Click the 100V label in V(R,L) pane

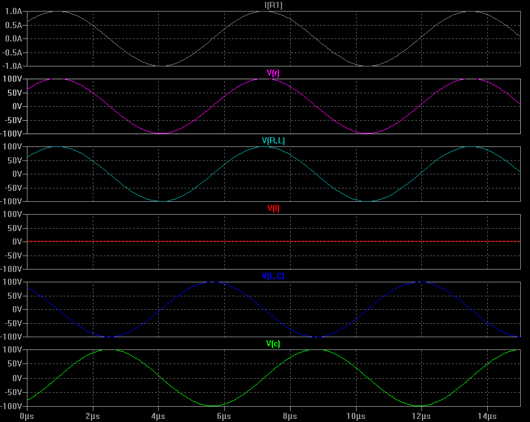(12, 146)
